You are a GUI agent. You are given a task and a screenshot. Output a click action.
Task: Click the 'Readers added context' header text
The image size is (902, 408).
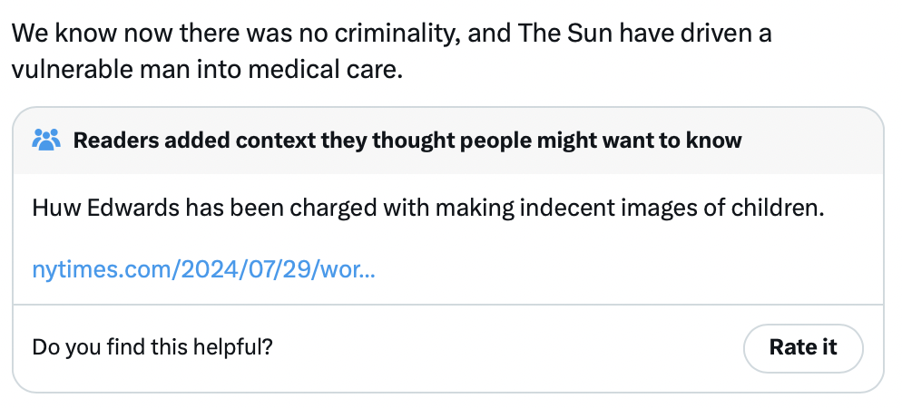pos(407,141)
